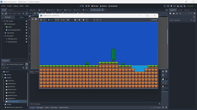Open the Scene menu

click(x=3, y=6)
